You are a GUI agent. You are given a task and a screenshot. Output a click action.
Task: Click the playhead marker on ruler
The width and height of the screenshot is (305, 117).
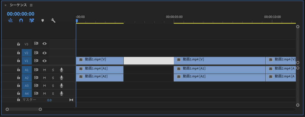[77, 21]
